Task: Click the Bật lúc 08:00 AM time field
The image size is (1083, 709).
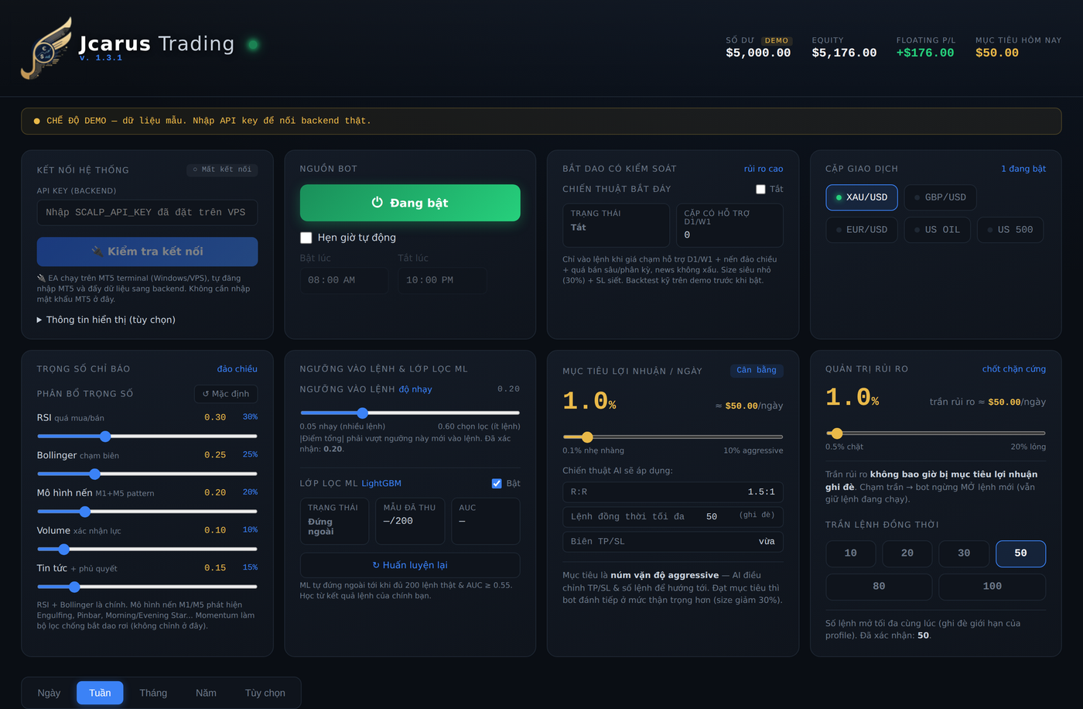Action: click(344, 280)
